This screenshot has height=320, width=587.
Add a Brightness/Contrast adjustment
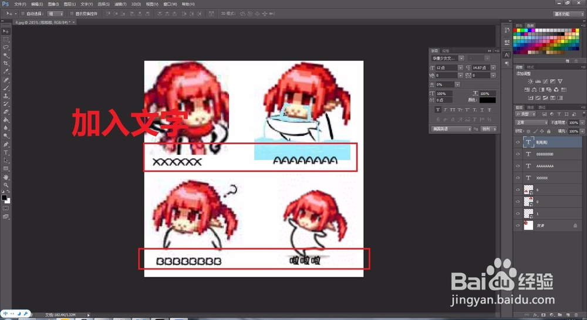point(530,81)
